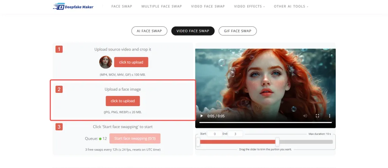Click the 'Upload source video and crop it' heading

[123, 49]
